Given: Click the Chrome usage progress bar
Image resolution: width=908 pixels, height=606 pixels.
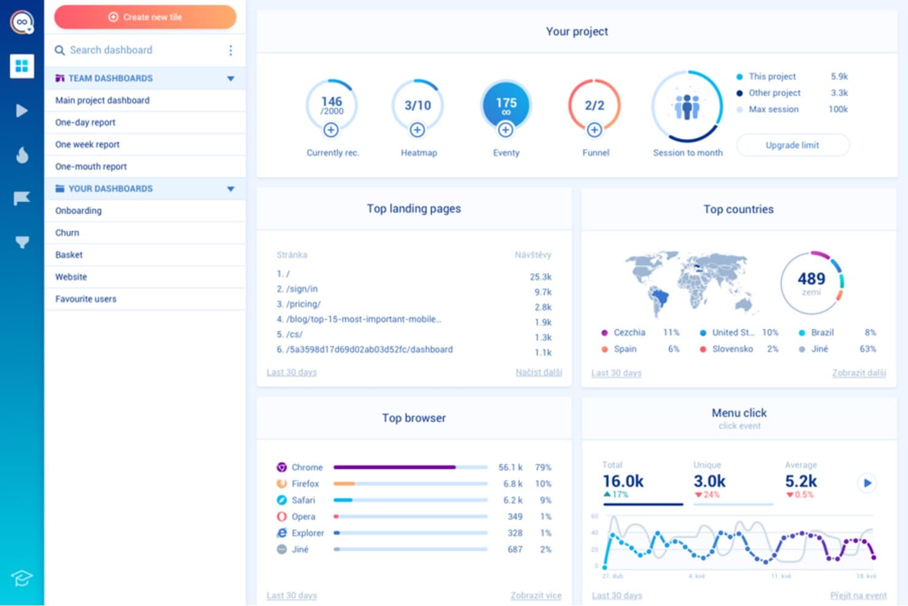Looking at the screenshot, I should [x=410, y=467].
